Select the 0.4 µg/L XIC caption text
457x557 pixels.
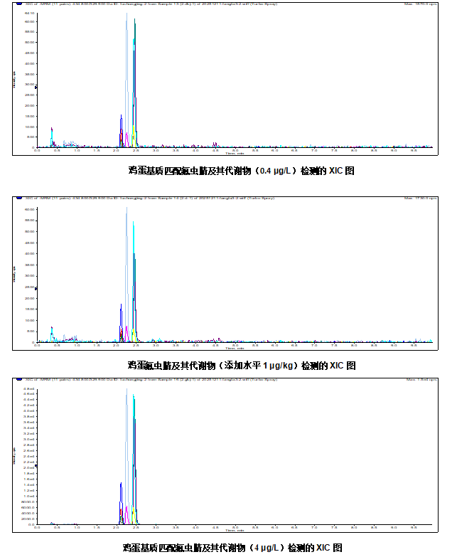[x=241, y=171]
